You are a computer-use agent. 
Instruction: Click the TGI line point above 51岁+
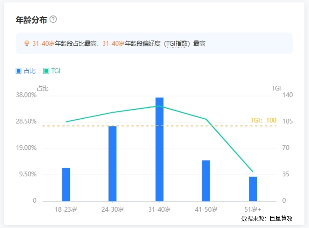253,172
